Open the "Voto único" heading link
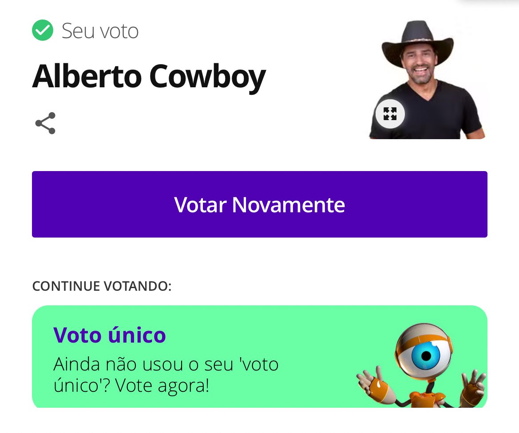This screenshot has width=519, height=433. (110, 335)
